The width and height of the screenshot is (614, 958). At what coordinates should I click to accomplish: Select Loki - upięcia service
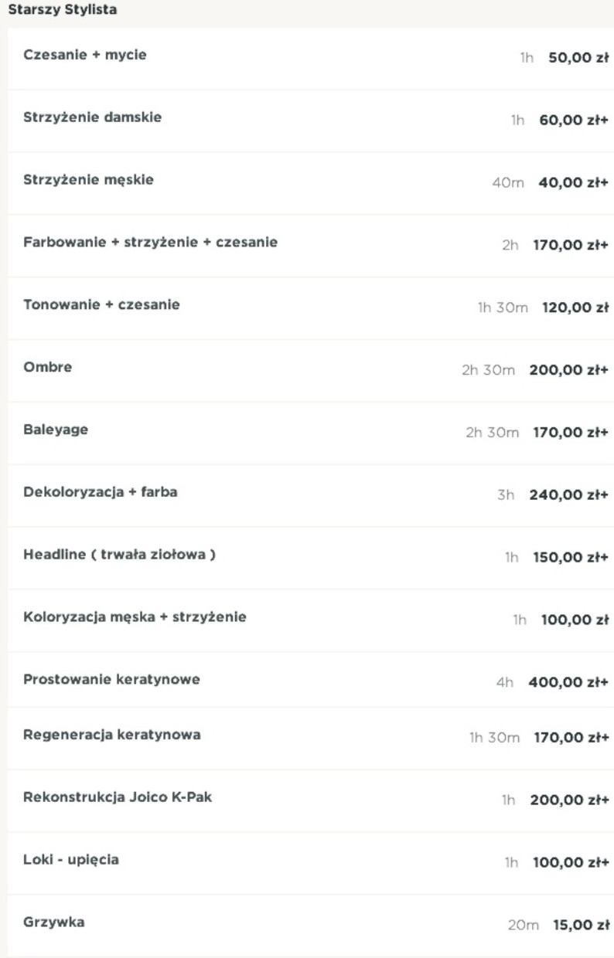pyautogui.click(x=71, y=859)
